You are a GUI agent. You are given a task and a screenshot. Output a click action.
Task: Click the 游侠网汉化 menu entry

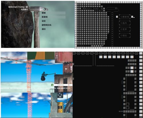pyautogui.click(x=46, y=25)
